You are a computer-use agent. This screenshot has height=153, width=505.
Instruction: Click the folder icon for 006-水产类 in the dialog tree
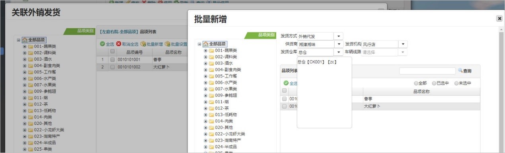211,82
